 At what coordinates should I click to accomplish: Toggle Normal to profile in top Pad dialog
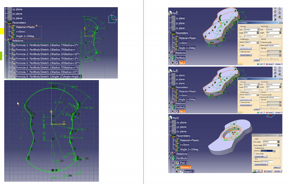(x=261, y=42)
